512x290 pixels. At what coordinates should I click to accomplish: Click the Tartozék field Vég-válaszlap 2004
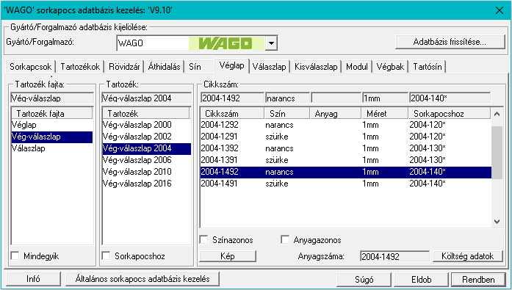[x=147, y=98]
